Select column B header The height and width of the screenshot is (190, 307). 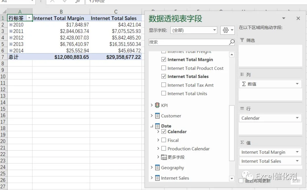[x=61, y=12]
